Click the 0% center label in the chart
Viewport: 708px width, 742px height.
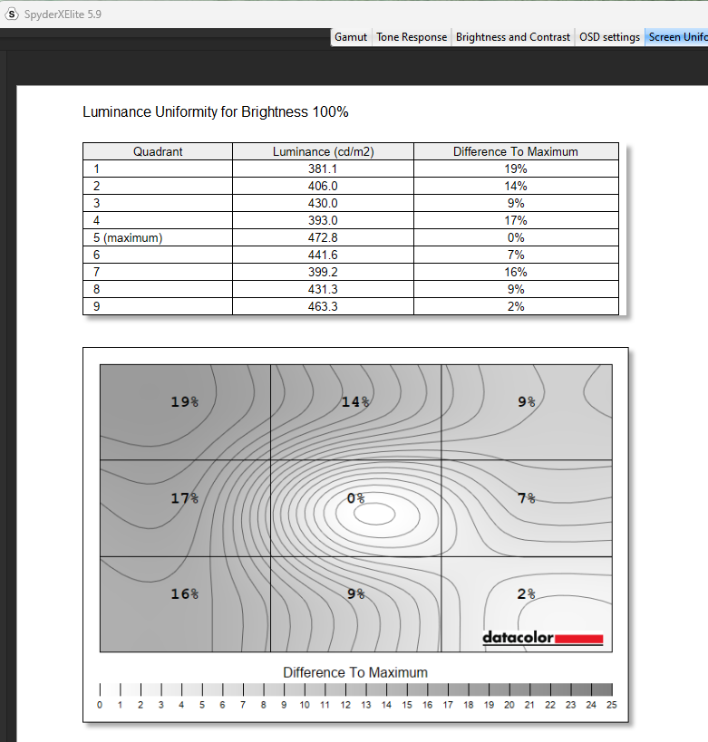click(355, 497)
